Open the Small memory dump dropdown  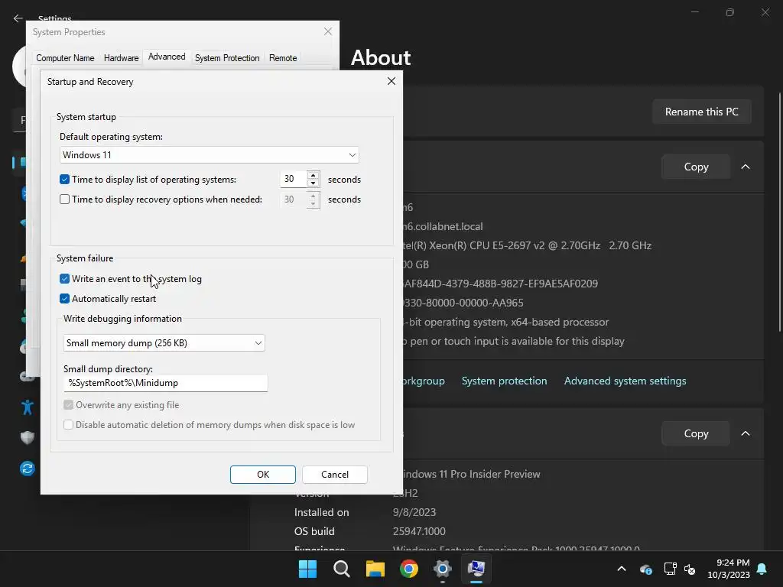[164, 343]
